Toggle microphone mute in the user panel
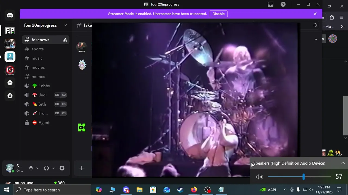This screenshot has height=195, width=348. [31, 168]
